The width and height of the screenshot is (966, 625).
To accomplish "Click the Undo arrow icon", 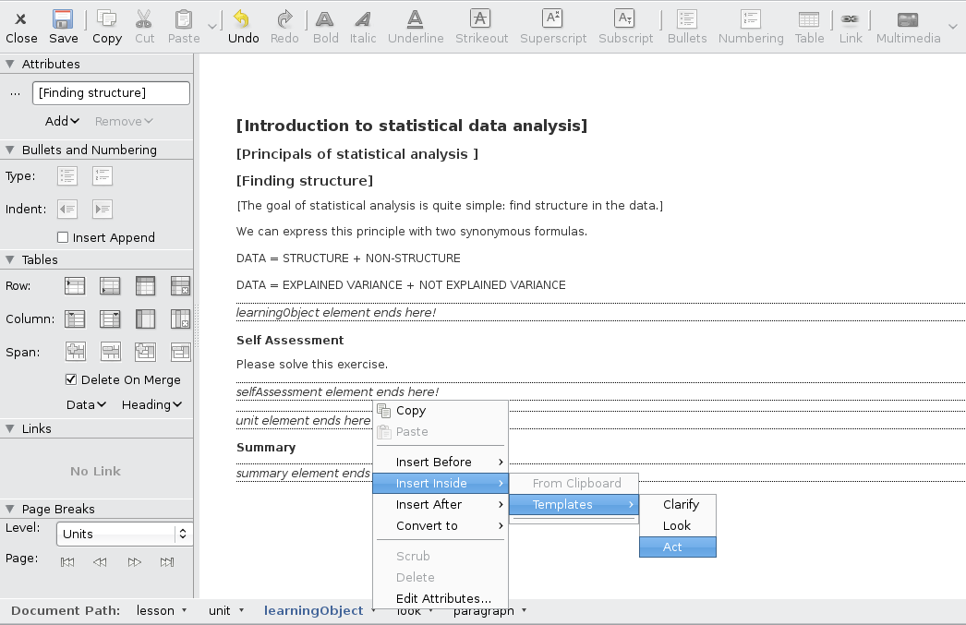I will (243, 19).
